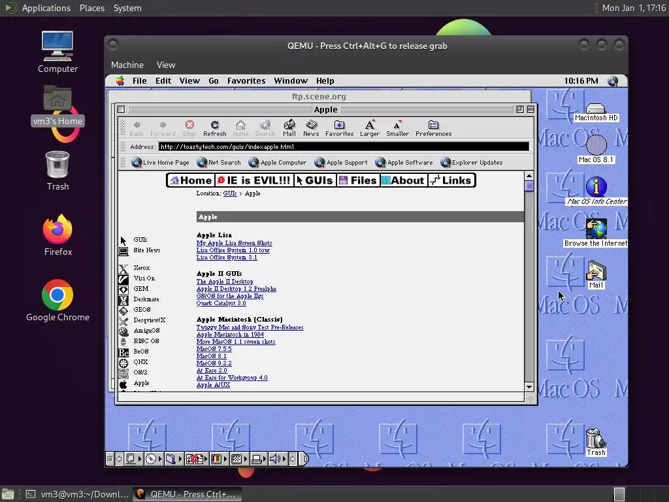The height and width of the screenshot is (502, 669).
Task: Open the Window menu
Action: [x=291, y=80]
